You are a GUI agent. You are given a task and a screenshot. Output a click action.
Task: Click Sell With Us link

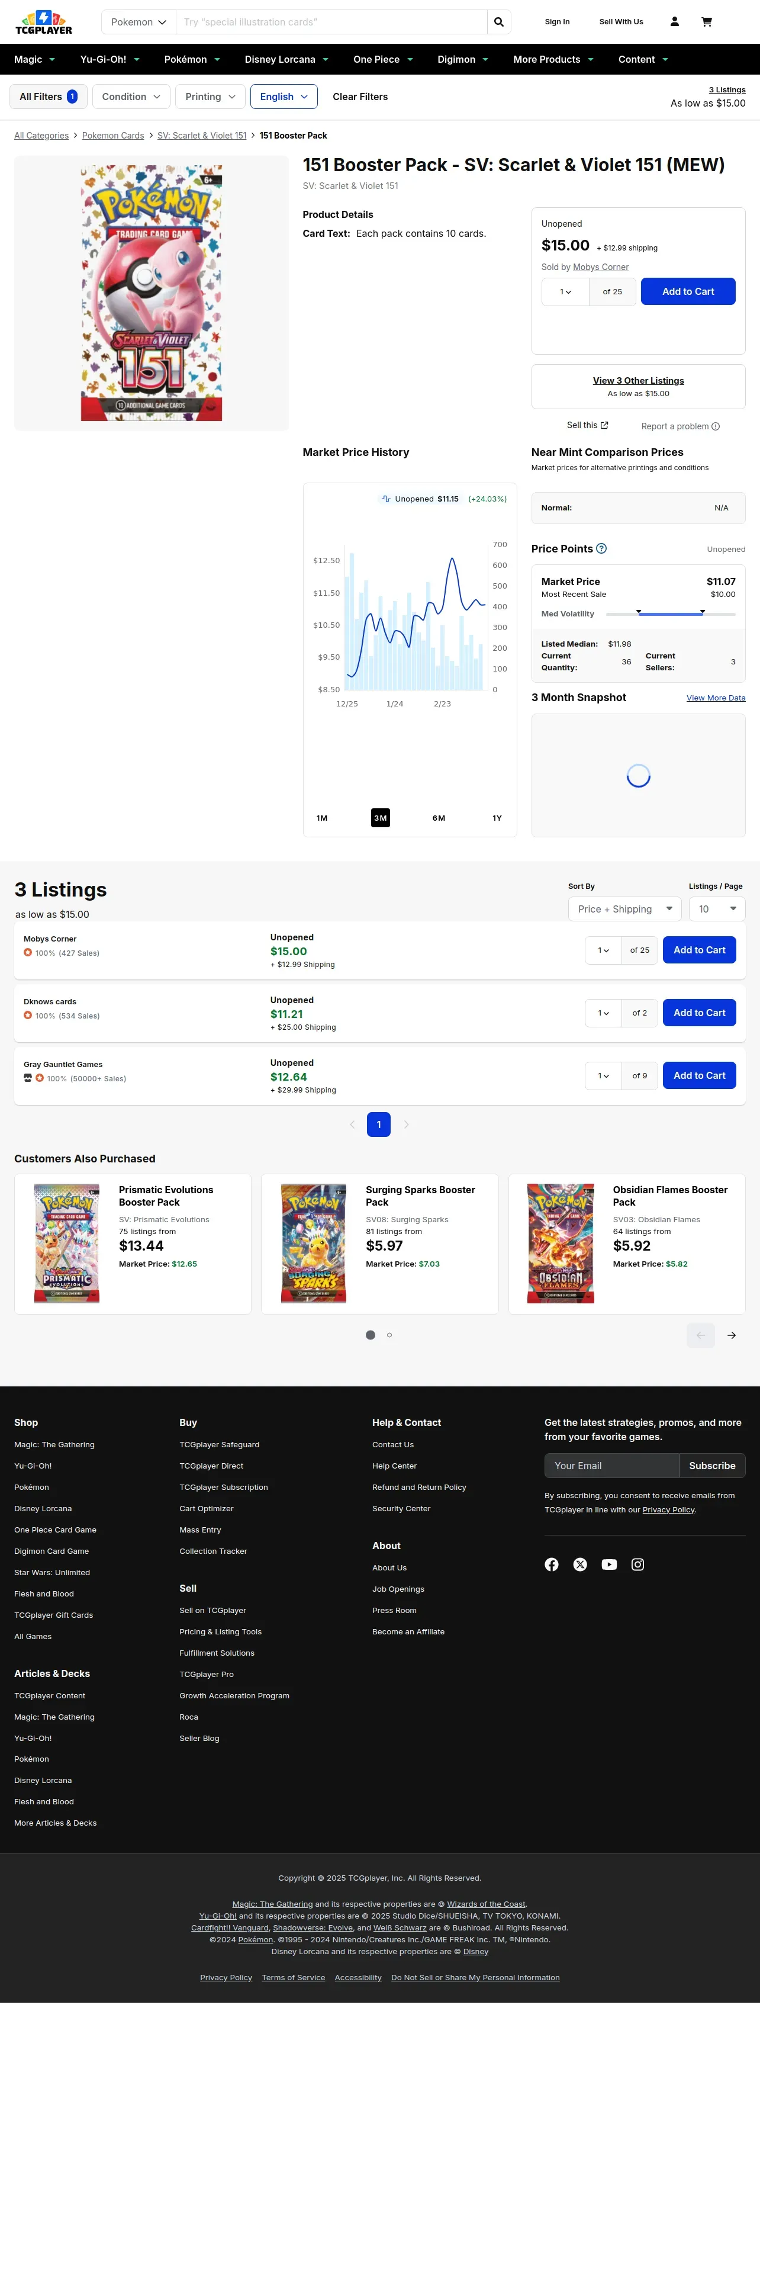[621, 22]
